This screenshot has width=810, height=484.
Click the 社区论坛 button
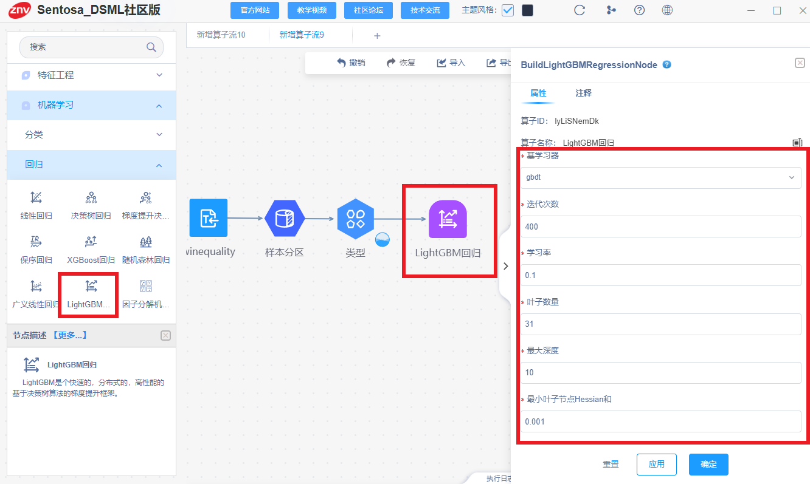pos(369,10)
